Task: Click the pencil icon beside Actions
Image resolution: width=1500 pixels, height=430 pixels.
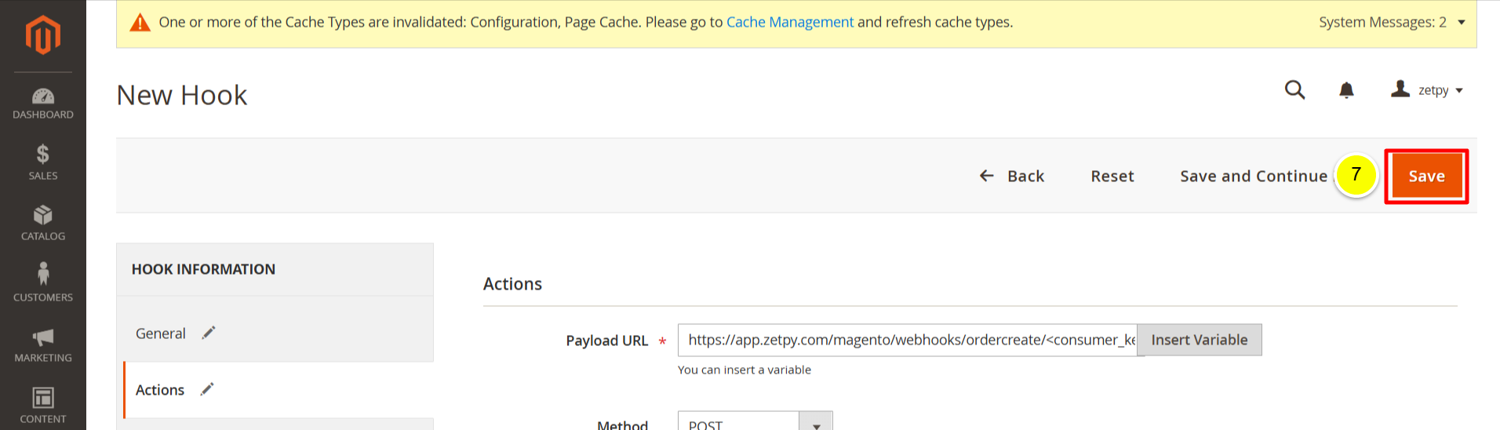Action: coord(207,389)
